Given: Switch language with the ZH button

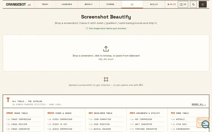Looking at the screenshot, I should 183,4.
